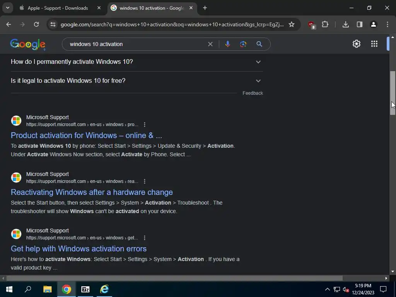Click the scroll right arrow
This screenshot has width=396, height=297.
click(386, 278)
